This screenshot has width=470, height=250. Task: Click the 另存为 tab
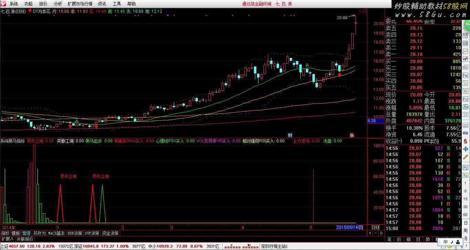click(39, 233)
